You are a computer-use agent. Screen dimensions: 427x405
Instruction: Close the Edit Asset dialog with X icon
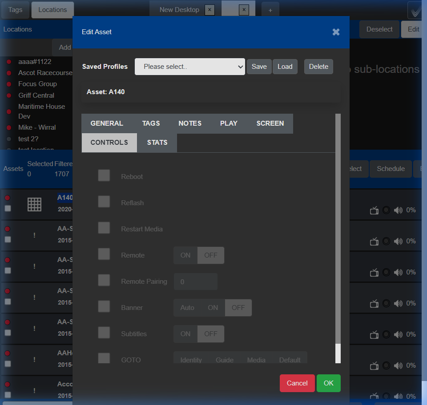[336, 32]
